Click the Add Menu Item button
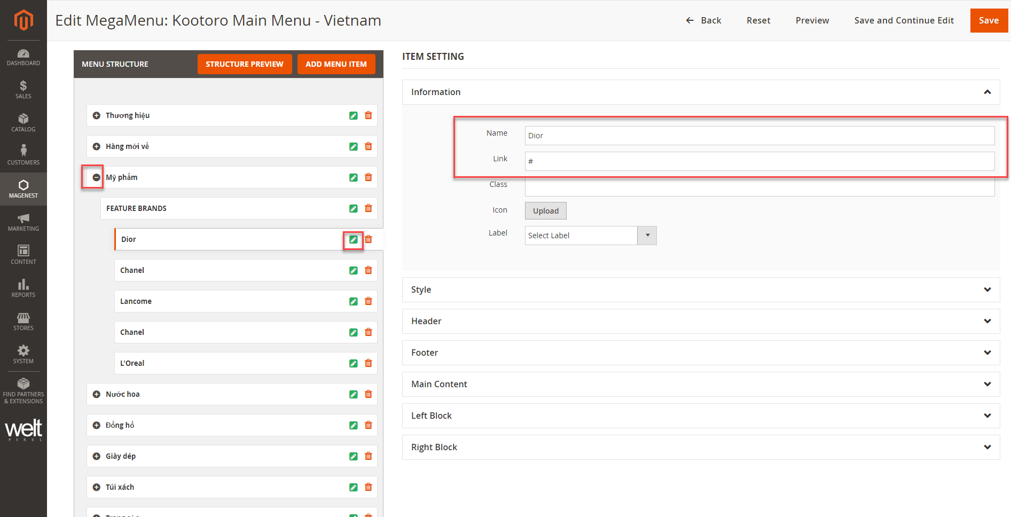The height and width of the screenshot is (517, 1011). (336, 64)
